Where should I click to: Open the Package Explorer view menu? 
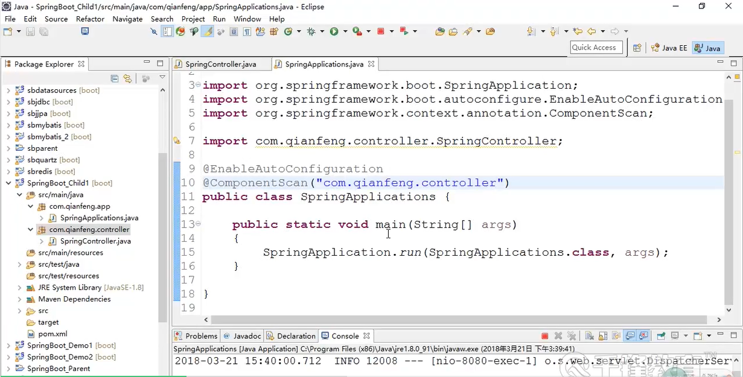coord(162,78)
